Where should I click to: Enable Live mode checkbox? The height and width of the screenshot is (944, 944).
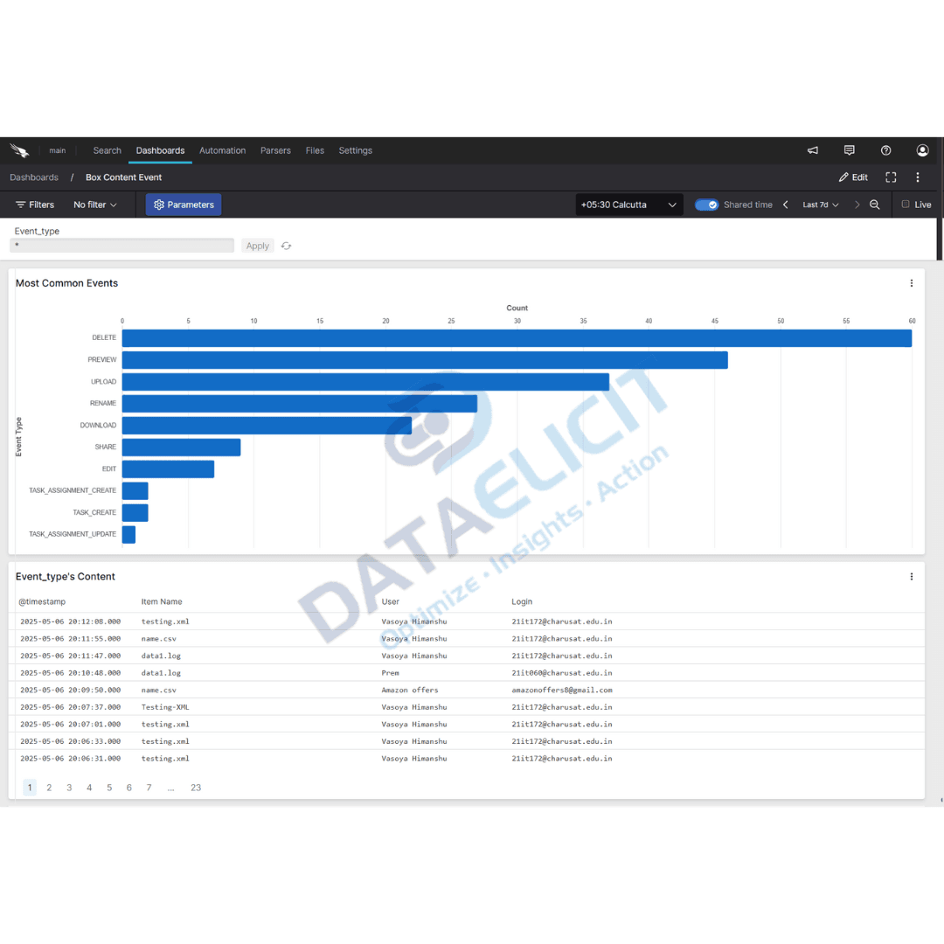906,205
